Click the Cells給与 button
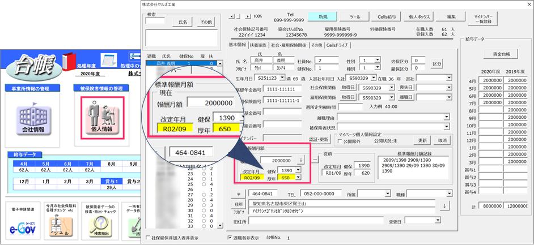 (x=387, y=16)
